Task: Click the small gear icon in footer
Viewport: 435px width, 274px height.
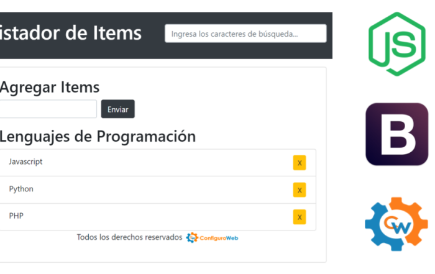Action: point(192,237)
